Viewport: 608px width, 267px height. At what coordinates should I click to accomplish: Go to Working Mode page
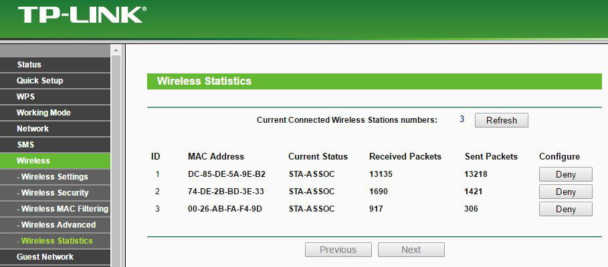[55, 113]
